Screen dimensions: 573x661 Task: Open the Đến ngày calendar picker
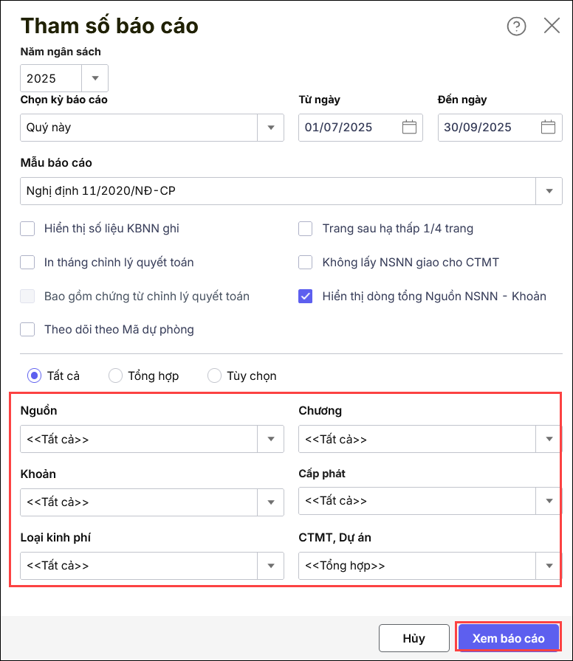click(x=548, y=127)
